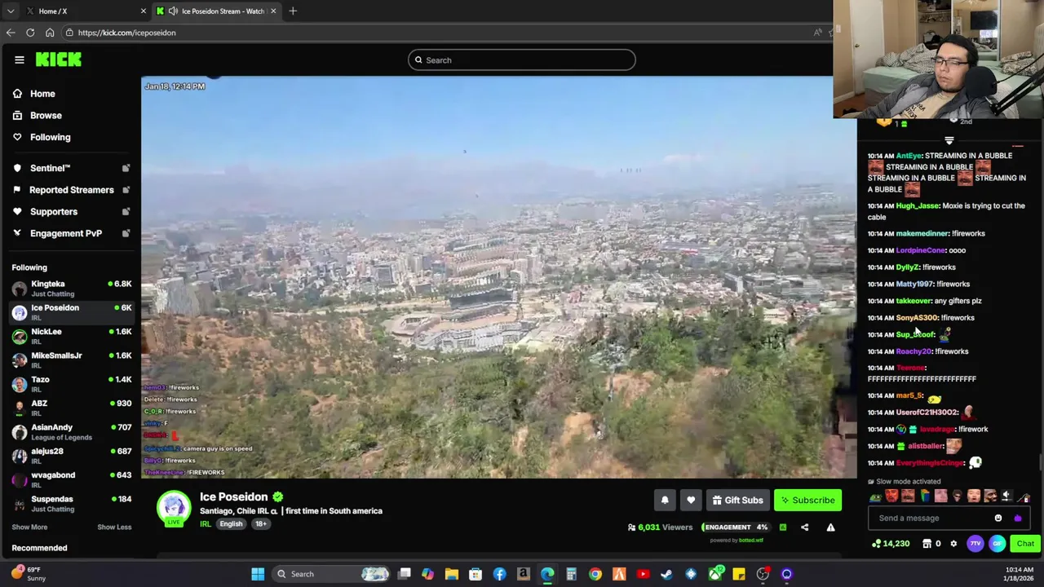This screenshot has width=1044, height=587.
Task: Click Ice Poseidon's channel avatar
Action: 174,507
